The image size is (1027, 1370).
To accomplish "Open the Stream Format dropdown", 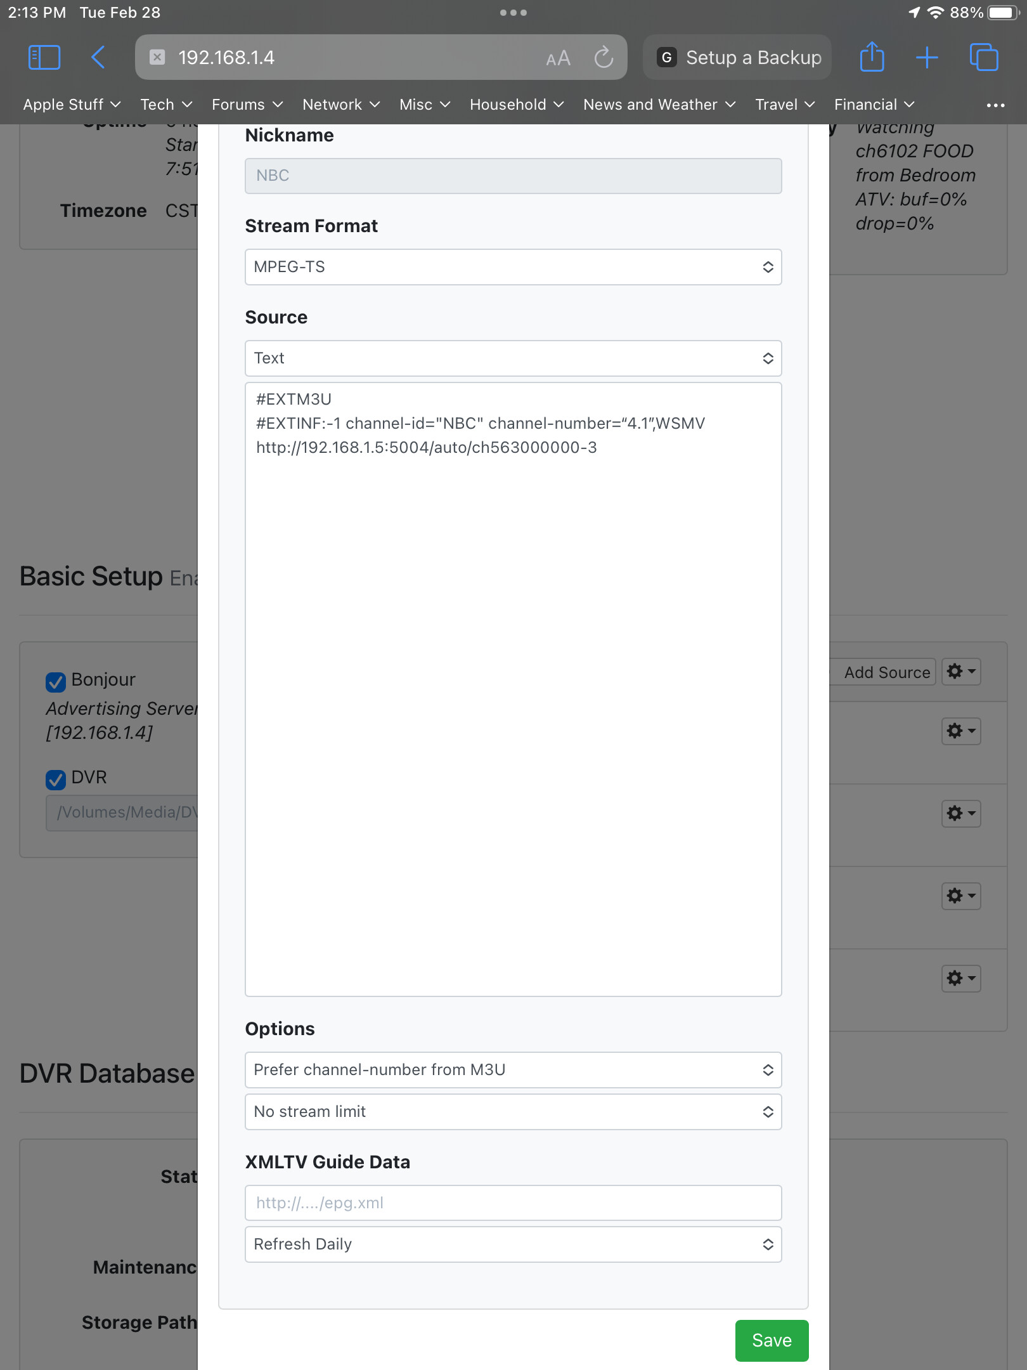I will 513,267.
